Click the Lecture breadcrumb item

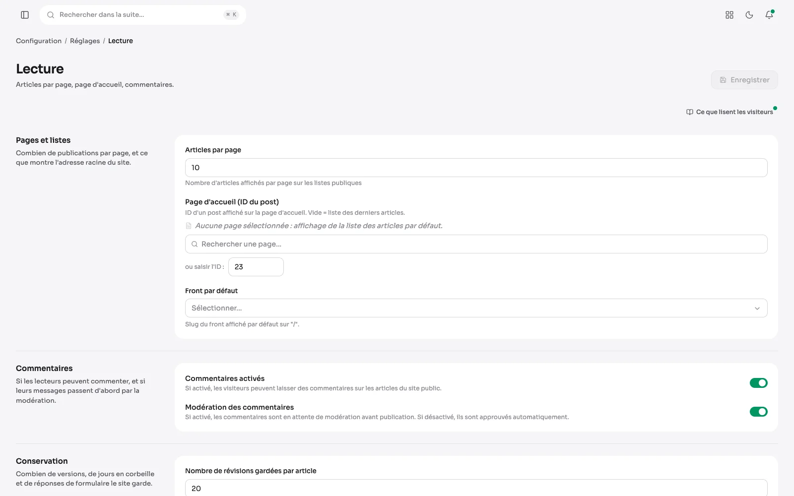[x=121, y=41]
